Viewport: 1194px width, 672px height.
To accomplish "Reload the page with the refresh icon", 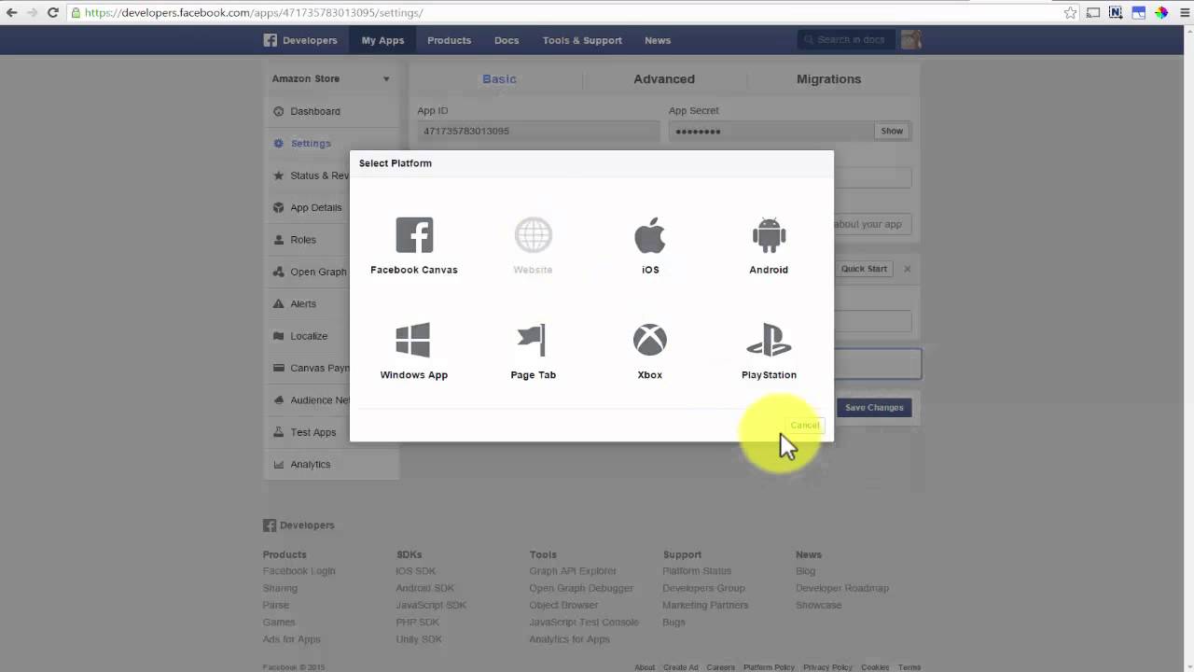I will click(x=53, y=12).
